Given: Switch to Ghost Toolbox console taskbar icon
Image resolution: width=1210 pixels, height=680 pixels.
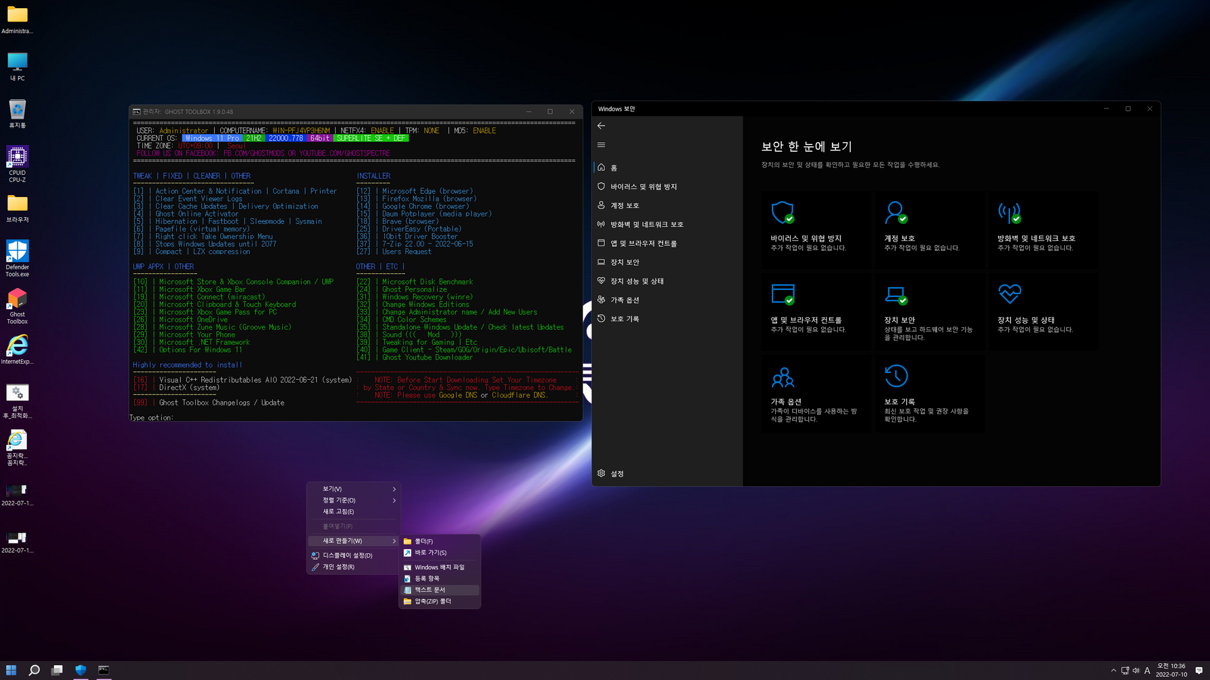Looking at the screenshot, I should 103,670.
